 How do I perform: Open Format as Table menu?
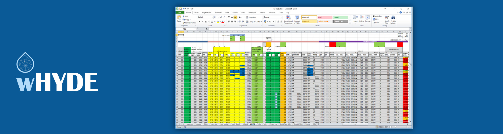[x=297, y=20]
